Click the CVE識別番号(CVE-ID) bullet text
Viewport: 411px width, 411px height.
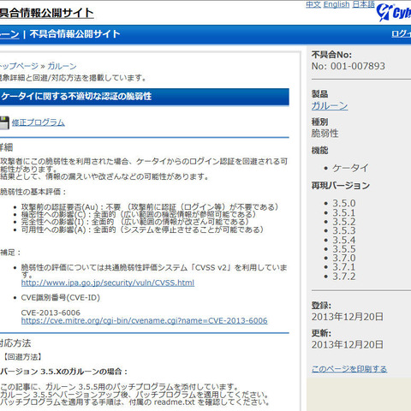pos(61,298)
